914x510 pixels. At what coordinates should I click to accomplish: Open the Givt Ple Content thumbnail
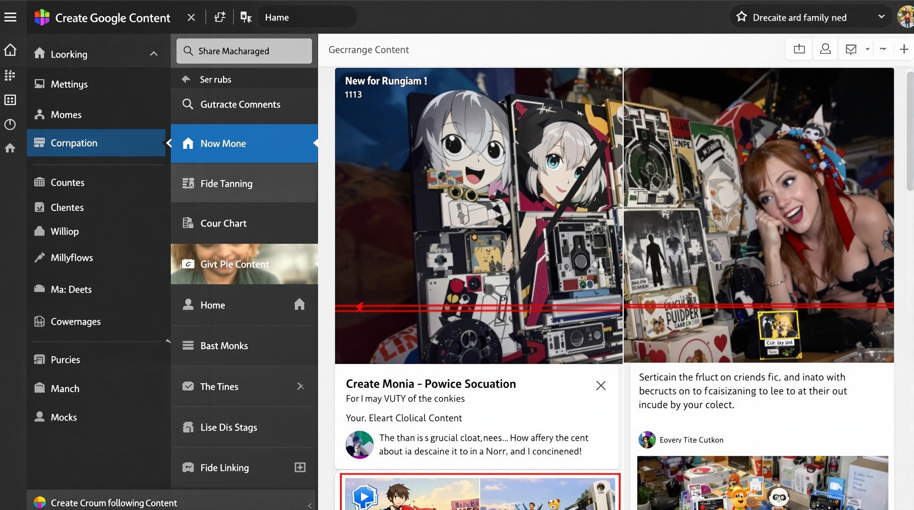[244, 264]
